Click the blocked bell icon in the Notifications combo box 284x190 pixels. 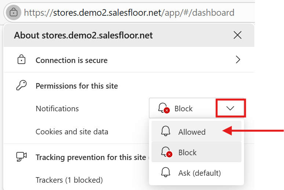(x=164, y=108)
